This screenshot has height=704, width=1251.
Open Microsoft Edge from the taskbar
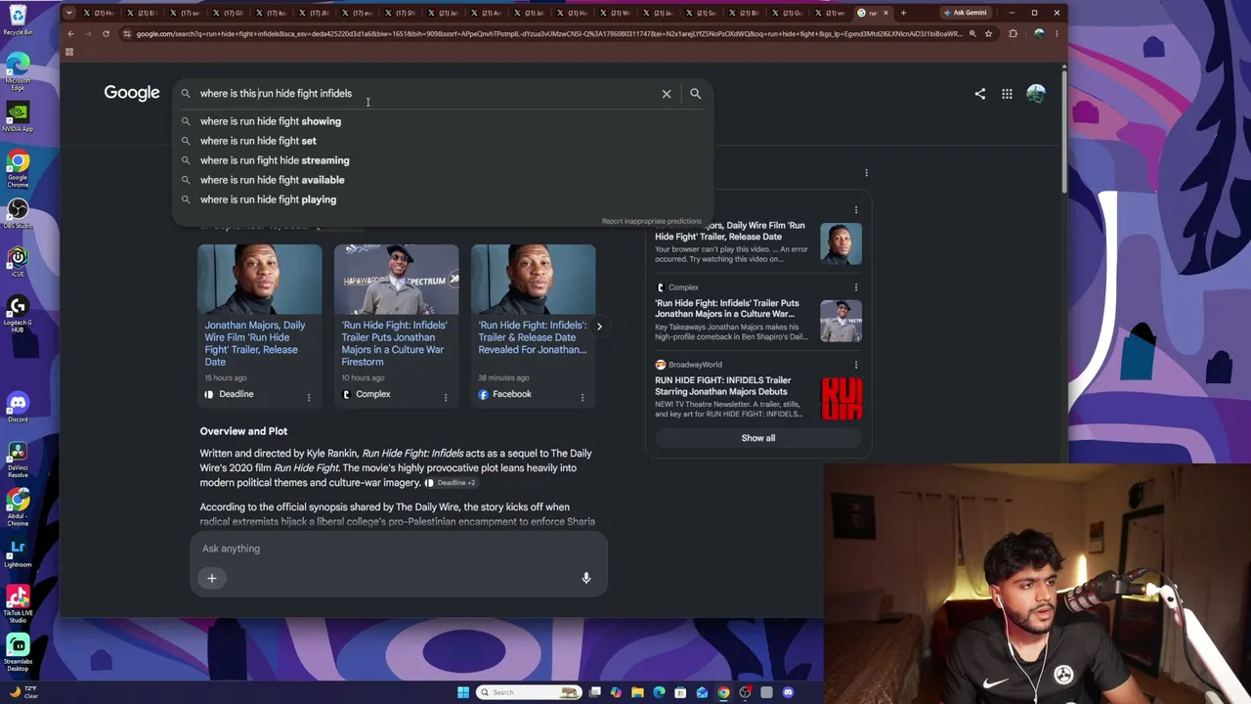659,692
